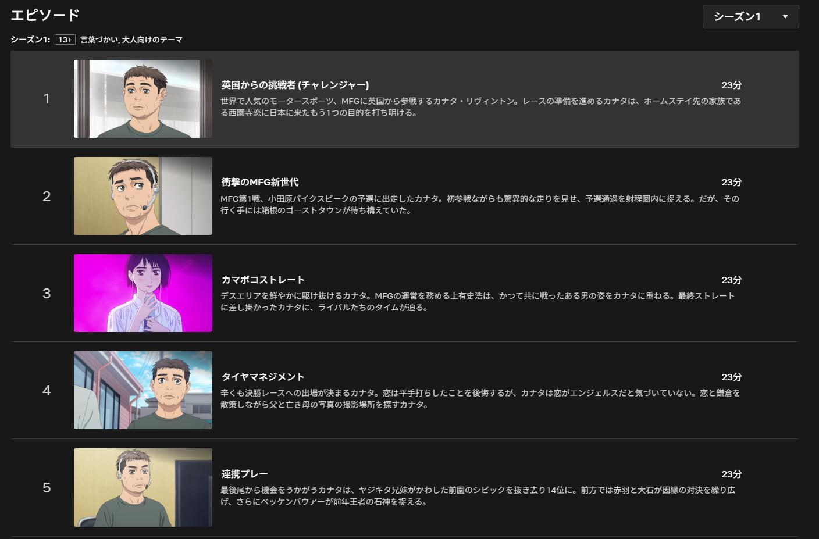819x539 pixels.
Task: Open the シーズン1 season dropdown
Action: pos(750,16)
